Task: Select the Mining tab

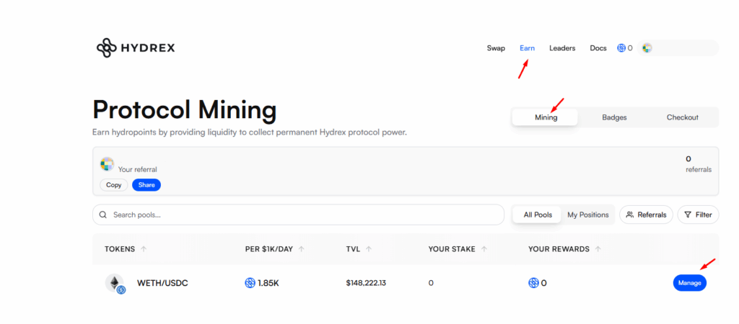Action: click(x=546, y=117)
